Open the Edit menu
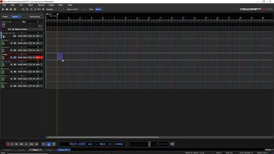The image size is (274, 154). click(x=12, y=5)
